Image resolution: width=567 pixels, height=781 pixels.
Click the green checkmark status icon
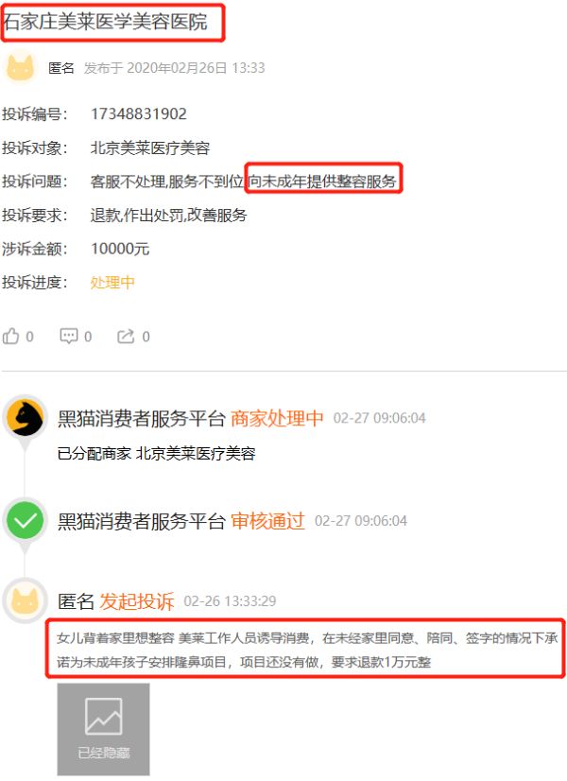click(26, 520)
